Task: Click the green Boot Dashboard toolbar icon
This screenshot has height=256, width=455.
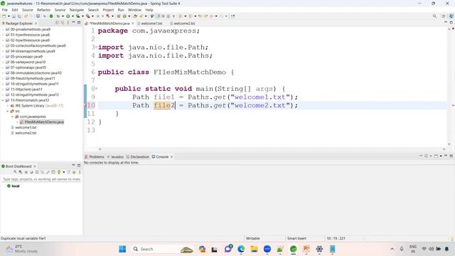Action: (51, 16)
